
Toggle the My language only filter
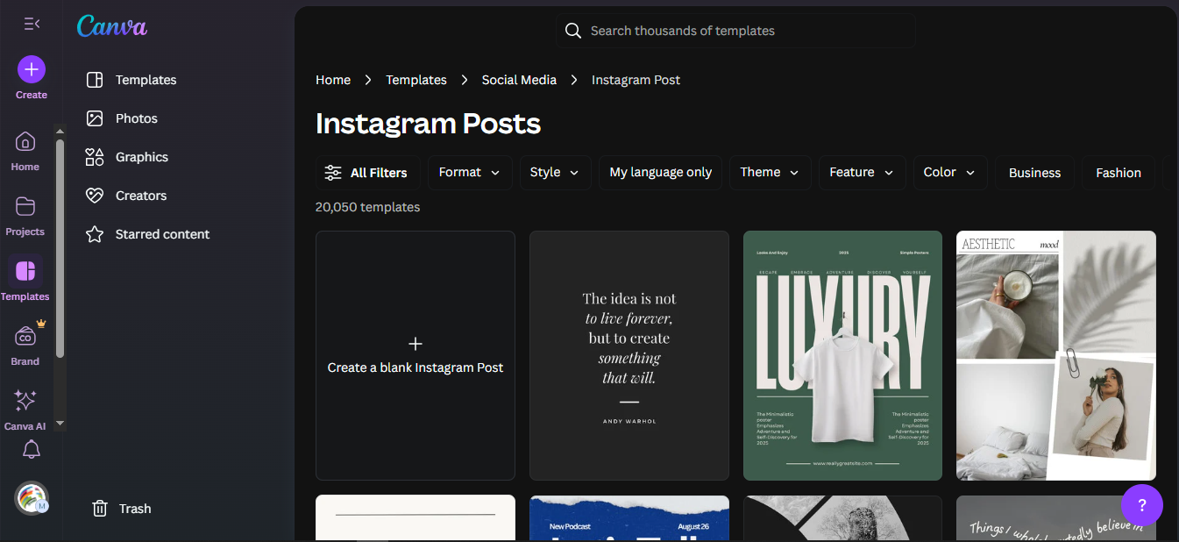point(659,173)
